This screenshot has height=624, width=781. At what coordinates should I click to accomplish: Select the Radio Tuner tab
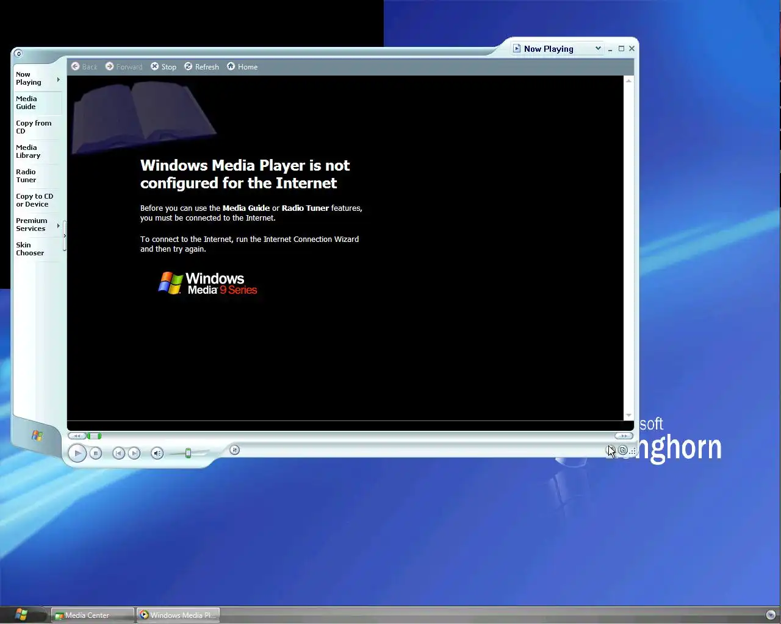[x=38, y=175]
